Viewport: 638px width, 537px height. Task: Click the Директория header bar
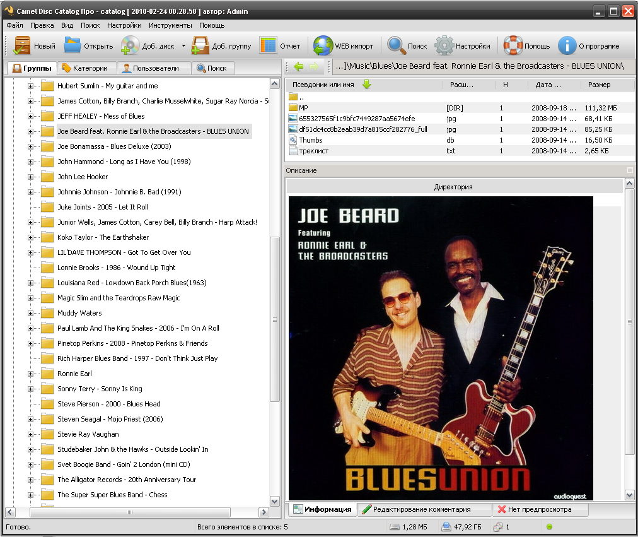click(455, 187)
